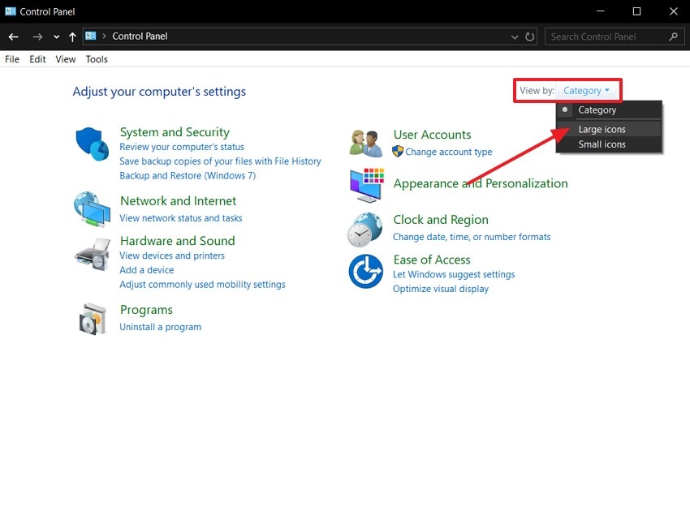Open User Accounts category
Screen dimensions: 690x524
[x=432, y=135]
